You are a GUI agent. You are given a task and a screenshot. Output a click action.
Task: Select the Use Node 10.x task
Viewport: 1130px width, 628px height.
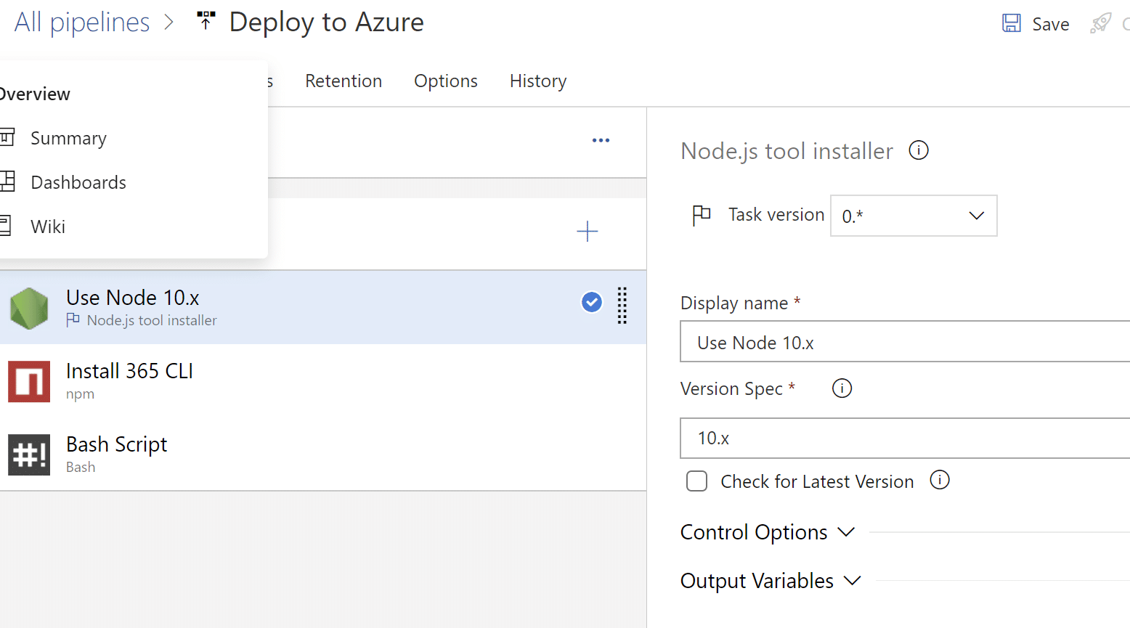click(323, 307)
